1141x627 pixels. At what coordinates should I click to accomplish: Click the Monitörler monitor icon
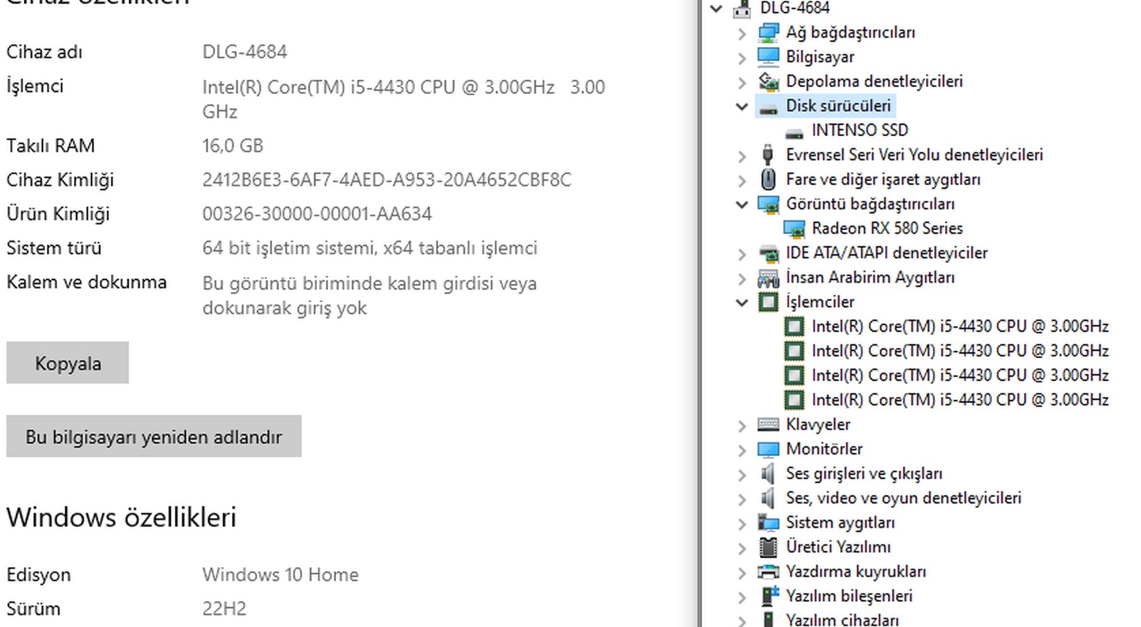[768, 450]
